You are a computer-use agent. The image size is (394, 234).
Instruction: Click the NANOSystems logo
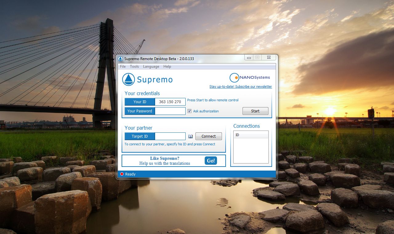click(250, 78)
